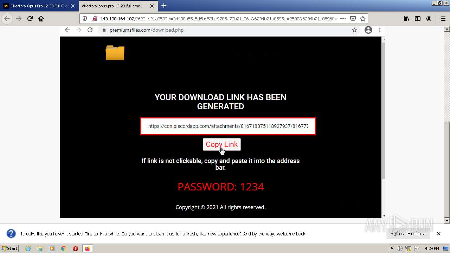Open Firefox hamburger menu
The height and width of the screenshot is (253, 450).
point(443,19)
